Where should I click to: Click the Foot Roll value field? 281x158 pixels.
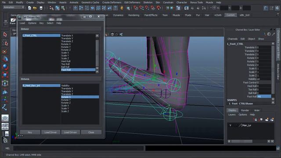[x=264, y=97]
